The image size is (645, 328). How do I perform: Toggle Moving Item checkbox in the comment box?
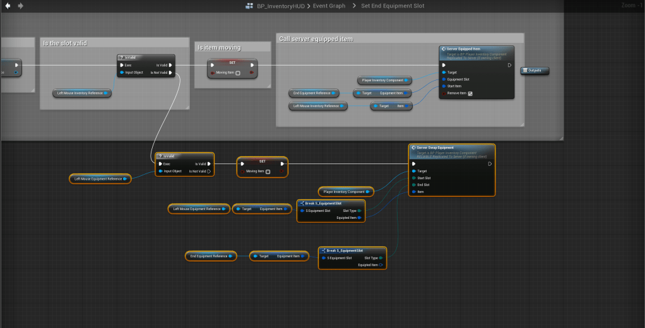point(237,73)
